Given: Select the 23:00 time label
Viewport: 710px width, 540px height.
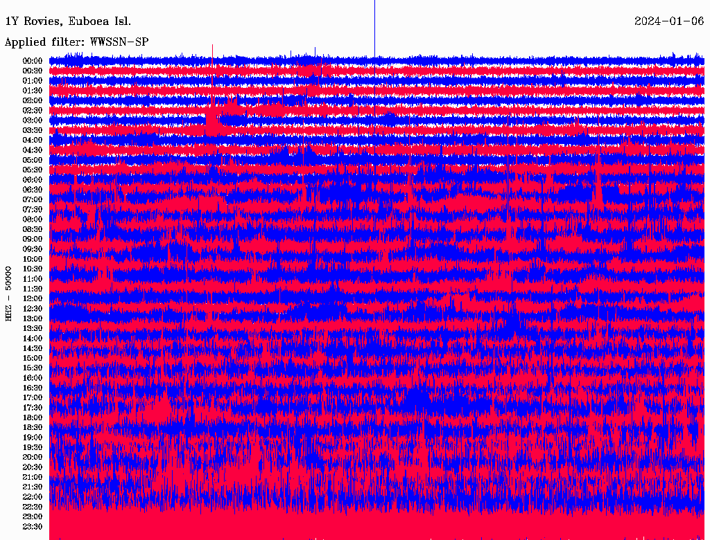Looking at the screenshot, I should [33, 517].
